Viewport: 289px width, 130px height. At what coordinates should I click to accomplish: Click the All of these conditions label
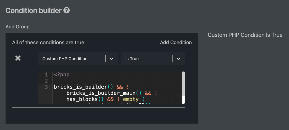pos(49,43)
